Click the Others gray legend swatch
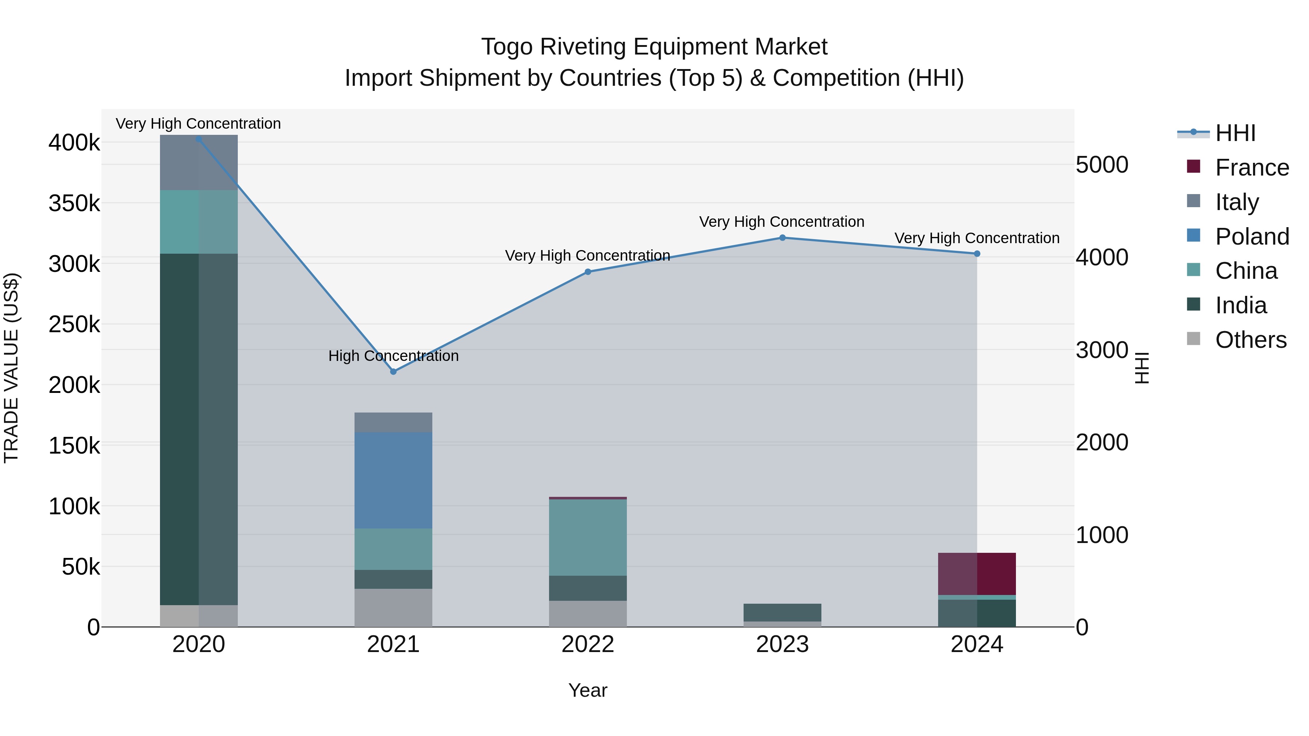1309x736 pixels. pyautogui.click(x=1194, y=338)
